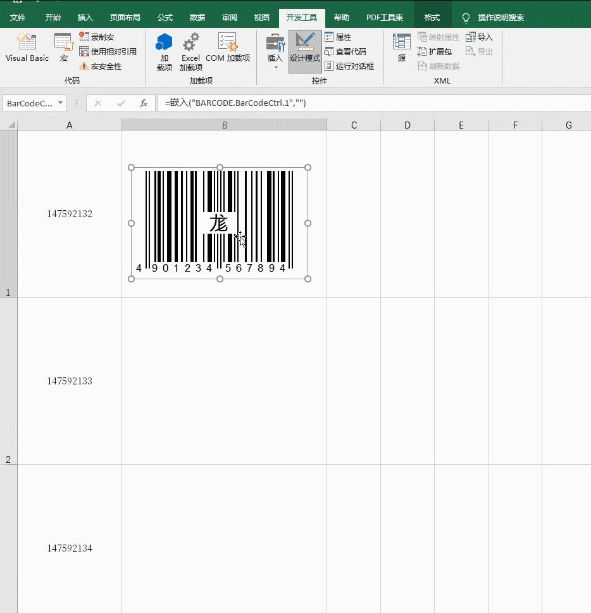Viewport: 591px width, 613px height.
Task: Switch to the 数据 tab
Action: 197,17
